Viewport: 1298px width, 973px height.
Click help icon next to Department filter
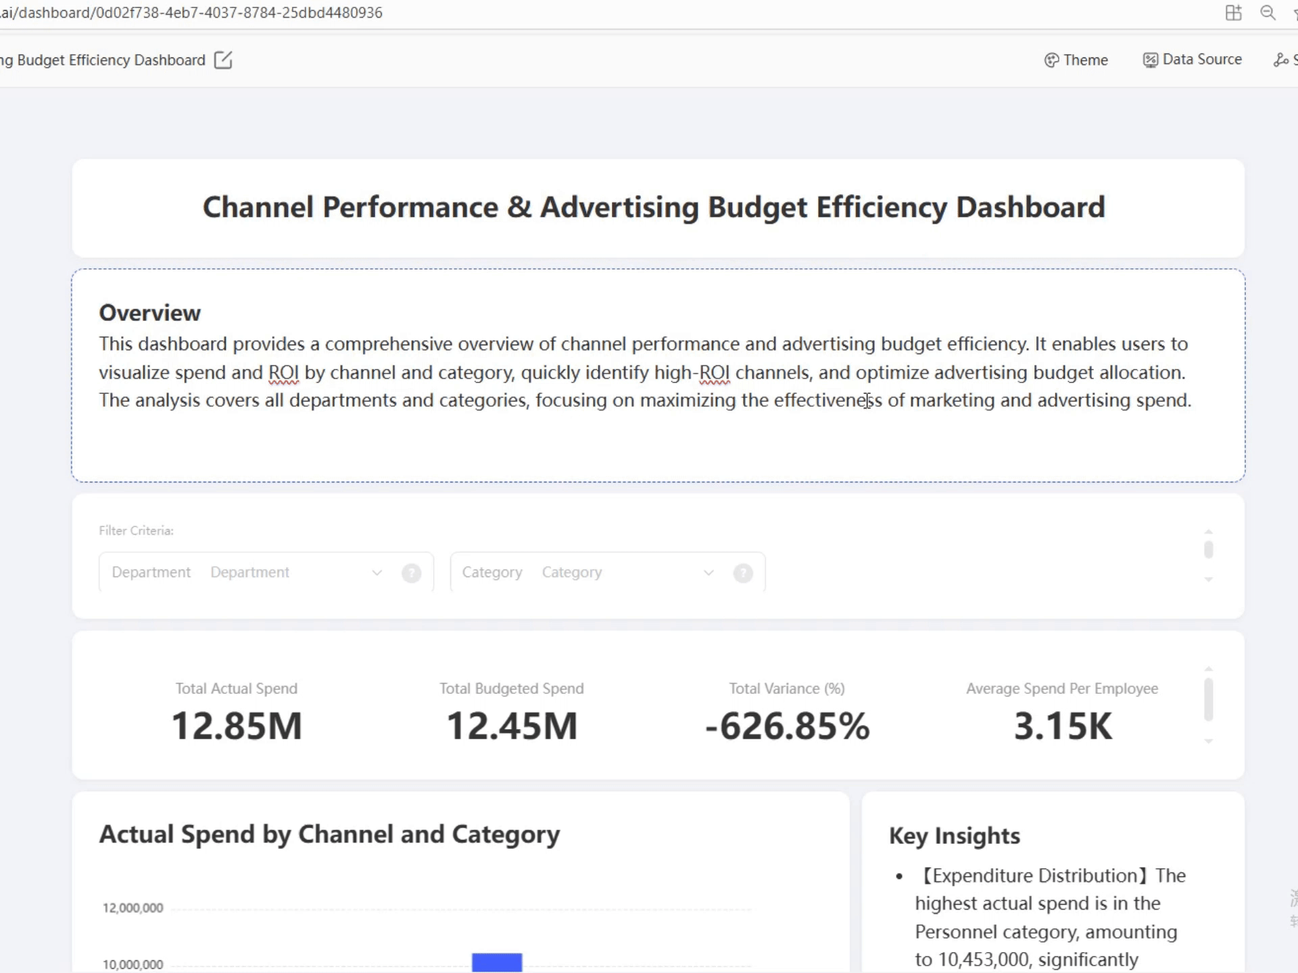click(x=411, y=573)
